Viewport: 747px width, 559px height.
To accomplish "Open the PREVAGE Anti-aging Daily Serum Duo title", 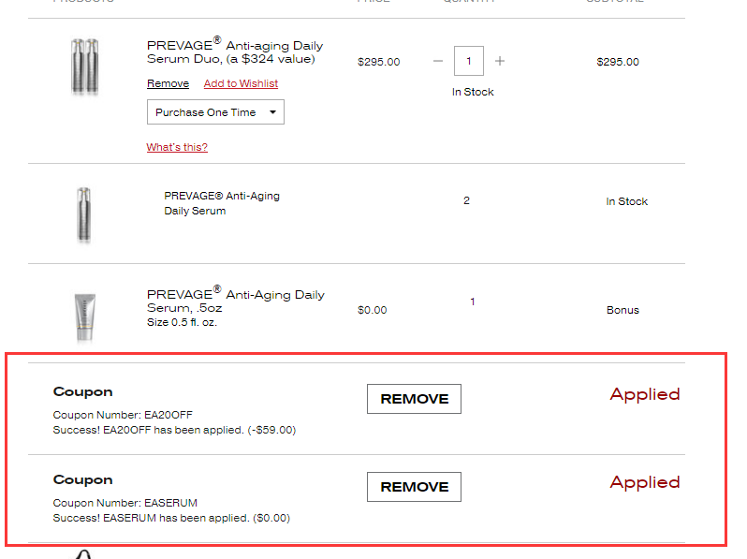I will (235, 50).
